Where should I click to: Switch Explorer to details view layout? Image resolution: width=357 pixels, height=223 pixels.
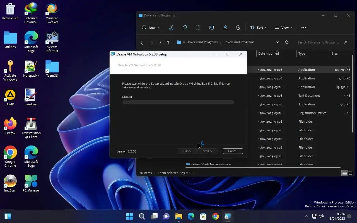(x=344, y=173)
